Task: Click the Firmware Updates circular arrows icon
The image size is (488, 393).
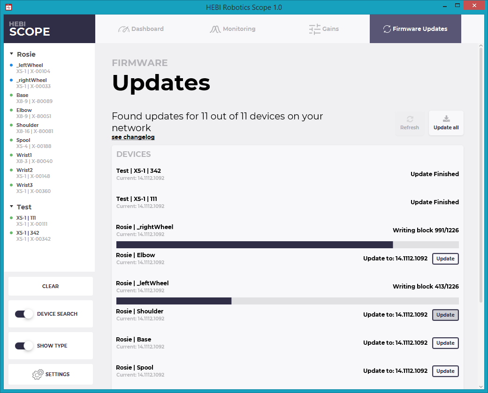Action: [x=387, y=29]
